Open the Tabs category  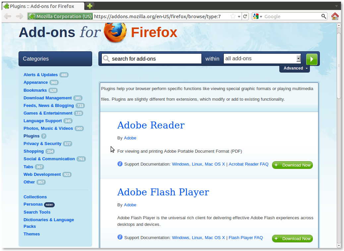[x=28, y=167]
